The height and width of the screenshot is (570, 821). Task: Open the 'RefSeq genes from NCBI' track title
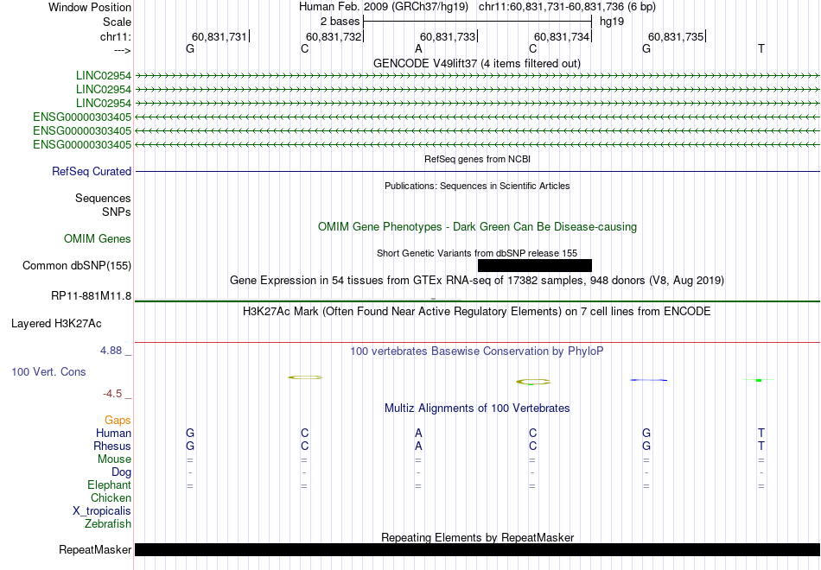point(477,159)
